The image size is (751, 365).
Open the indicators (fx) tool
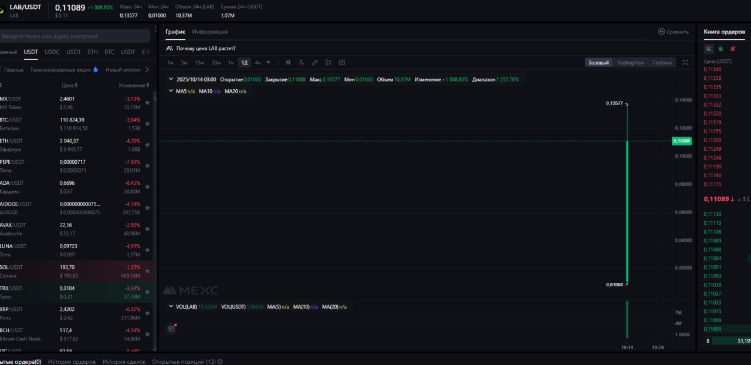click(x=302, y=62)
